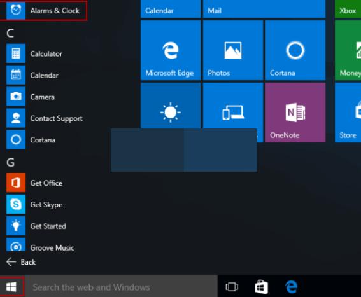
Task: Click the Get Office icon
Action: (x=16, y=183)
